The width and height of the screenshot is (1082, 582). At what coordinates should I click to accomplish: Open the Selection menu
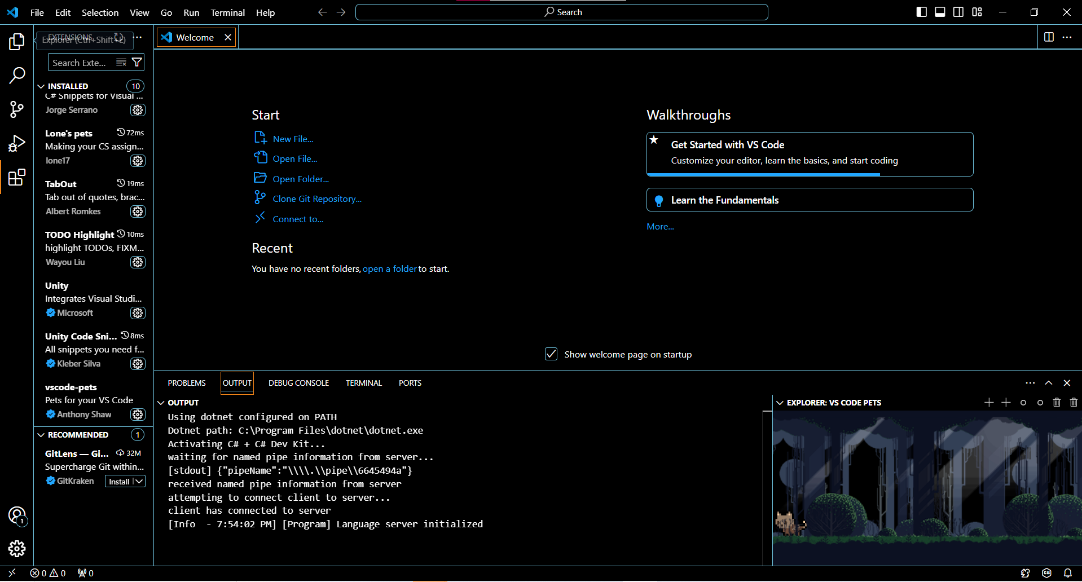[100, 12]
